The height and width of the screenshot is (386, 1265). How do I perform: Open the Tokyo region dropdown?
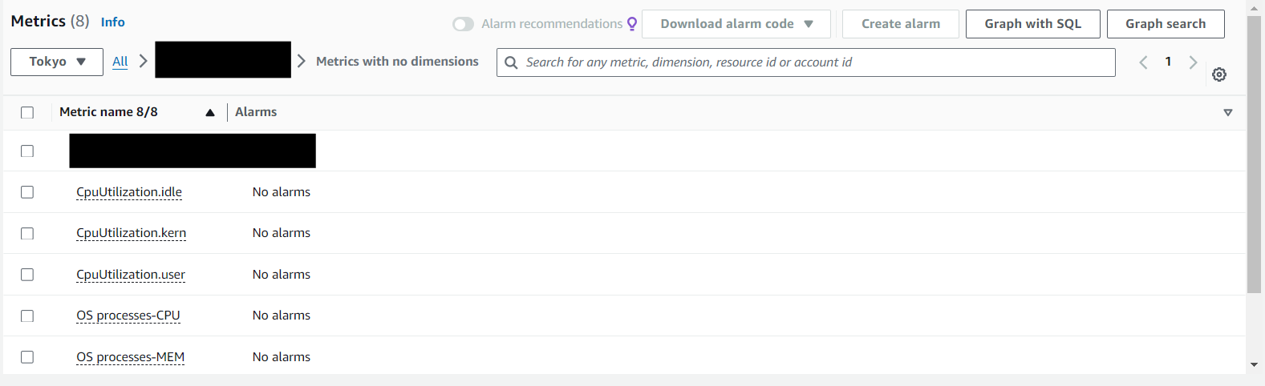tap(57, 62)
